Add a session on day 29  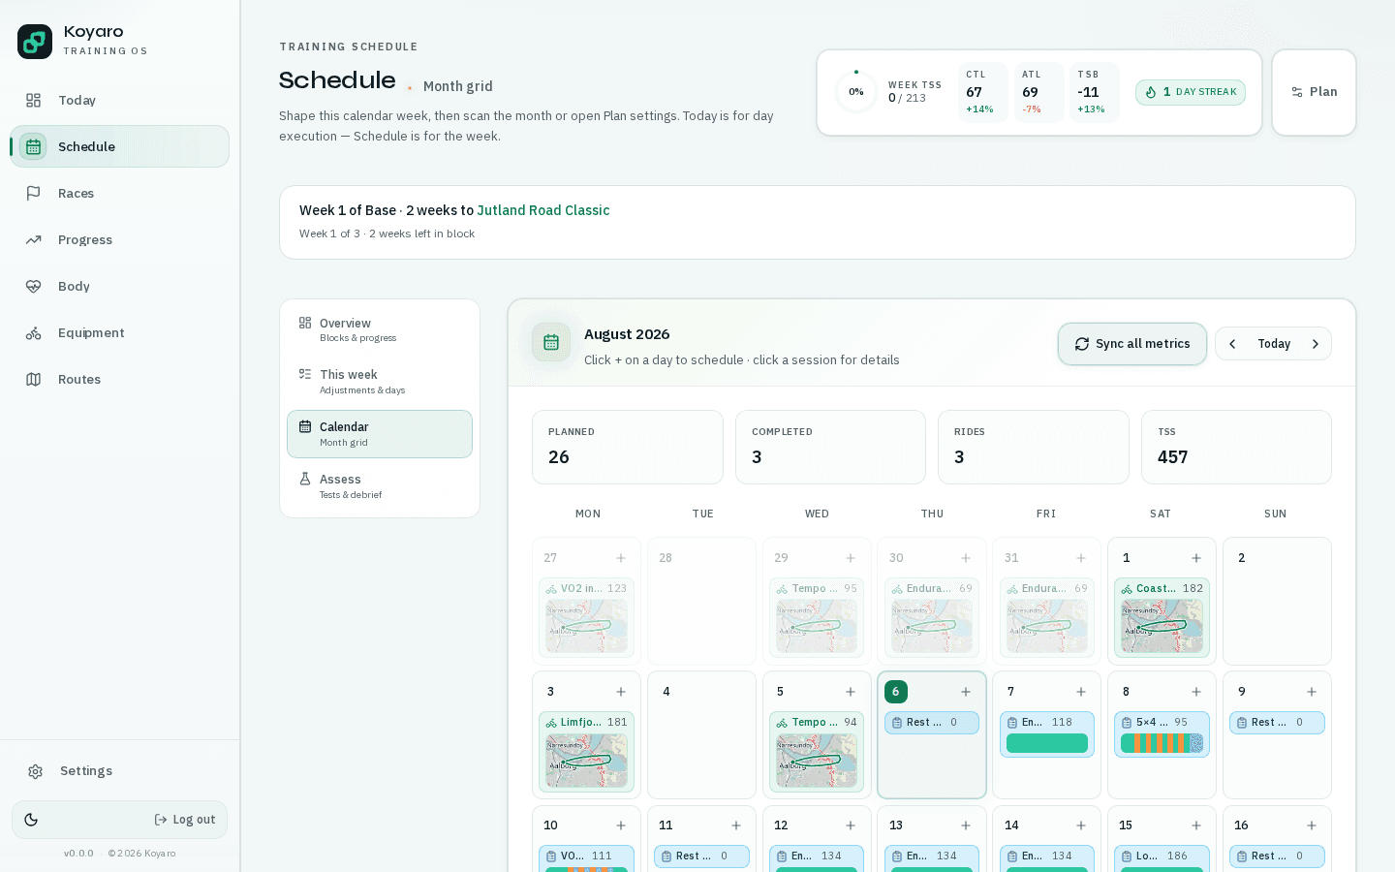pos(851,558)
